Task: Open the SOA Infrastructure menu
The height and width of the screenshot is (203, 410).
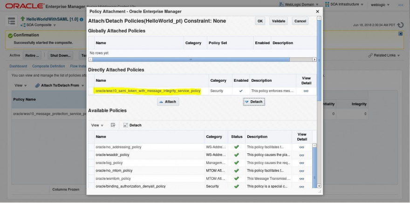Action: pyautogui.click(x=344, y=5)
